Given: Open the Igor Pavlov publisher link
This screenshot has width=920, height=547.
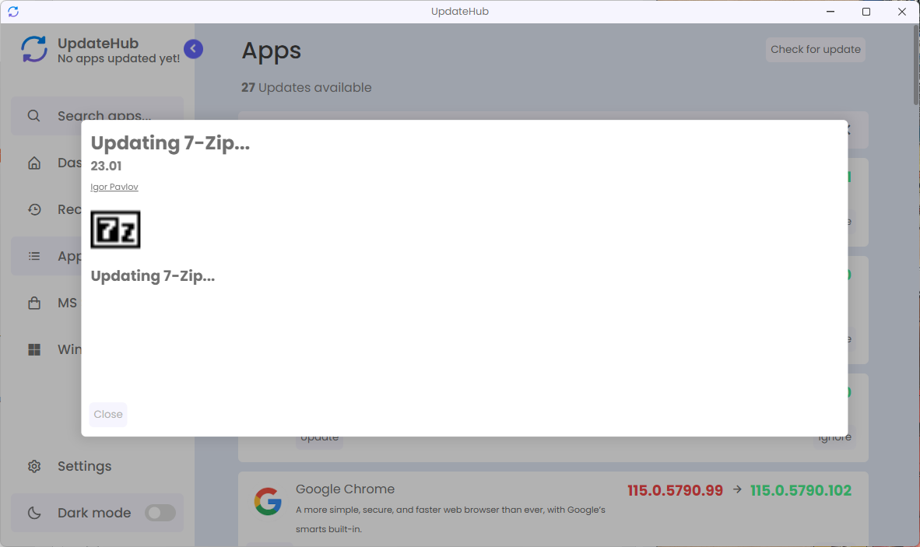Looking at the screenshot, I should pos(114,187).
